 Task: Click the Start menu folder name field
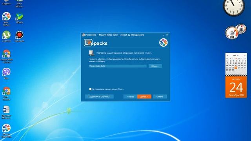(118, 66)
